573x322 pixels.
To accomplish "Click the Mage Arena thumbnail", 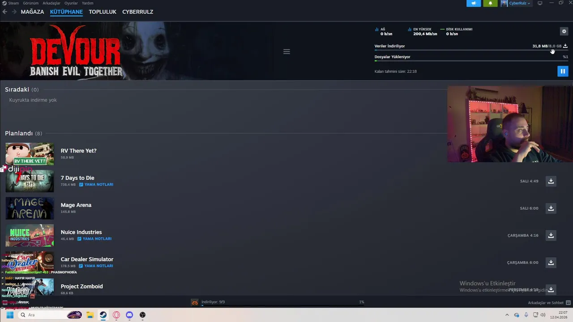I will (30, 208).
